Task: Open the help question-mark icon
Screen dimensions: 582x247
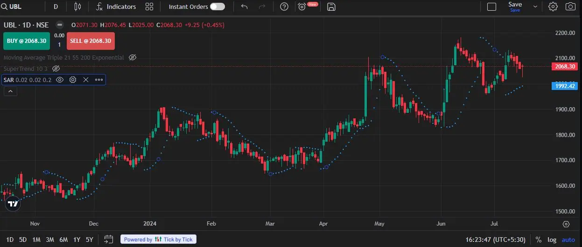Action: click(284, 7)
